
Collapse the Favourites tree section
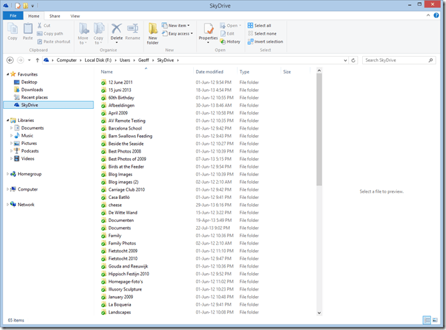pos(8,74)
